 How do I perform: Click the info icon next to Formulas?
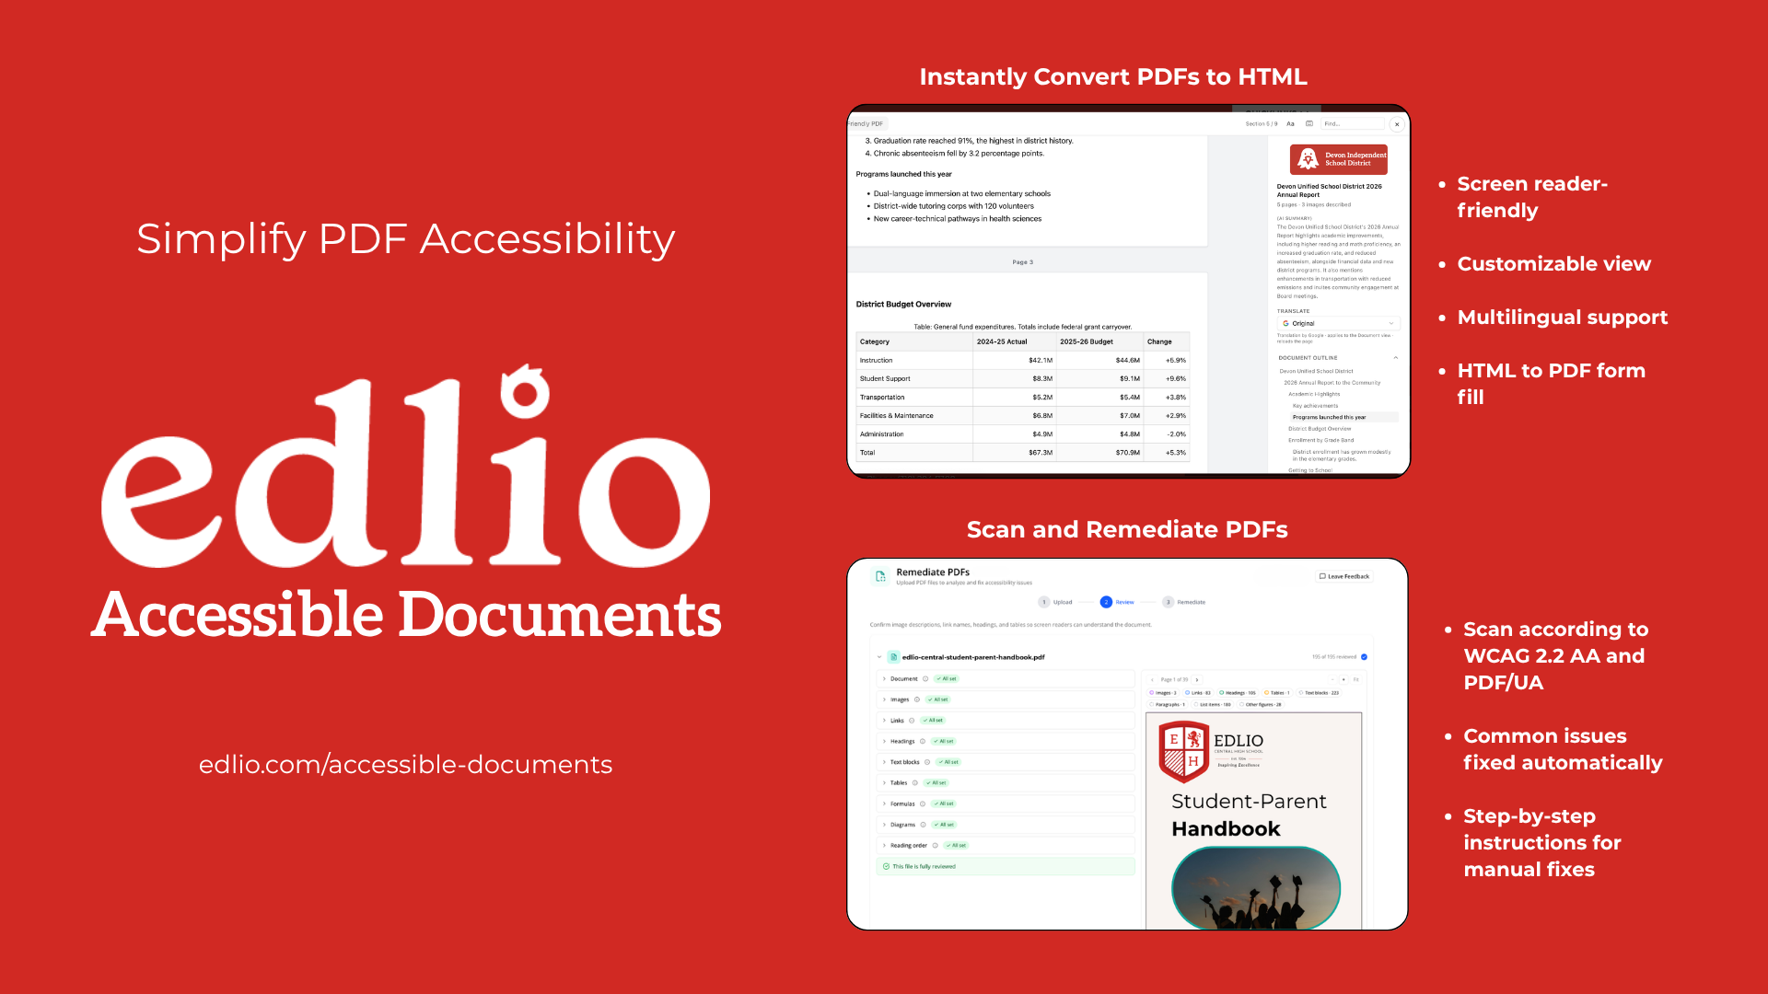(923, 803)
